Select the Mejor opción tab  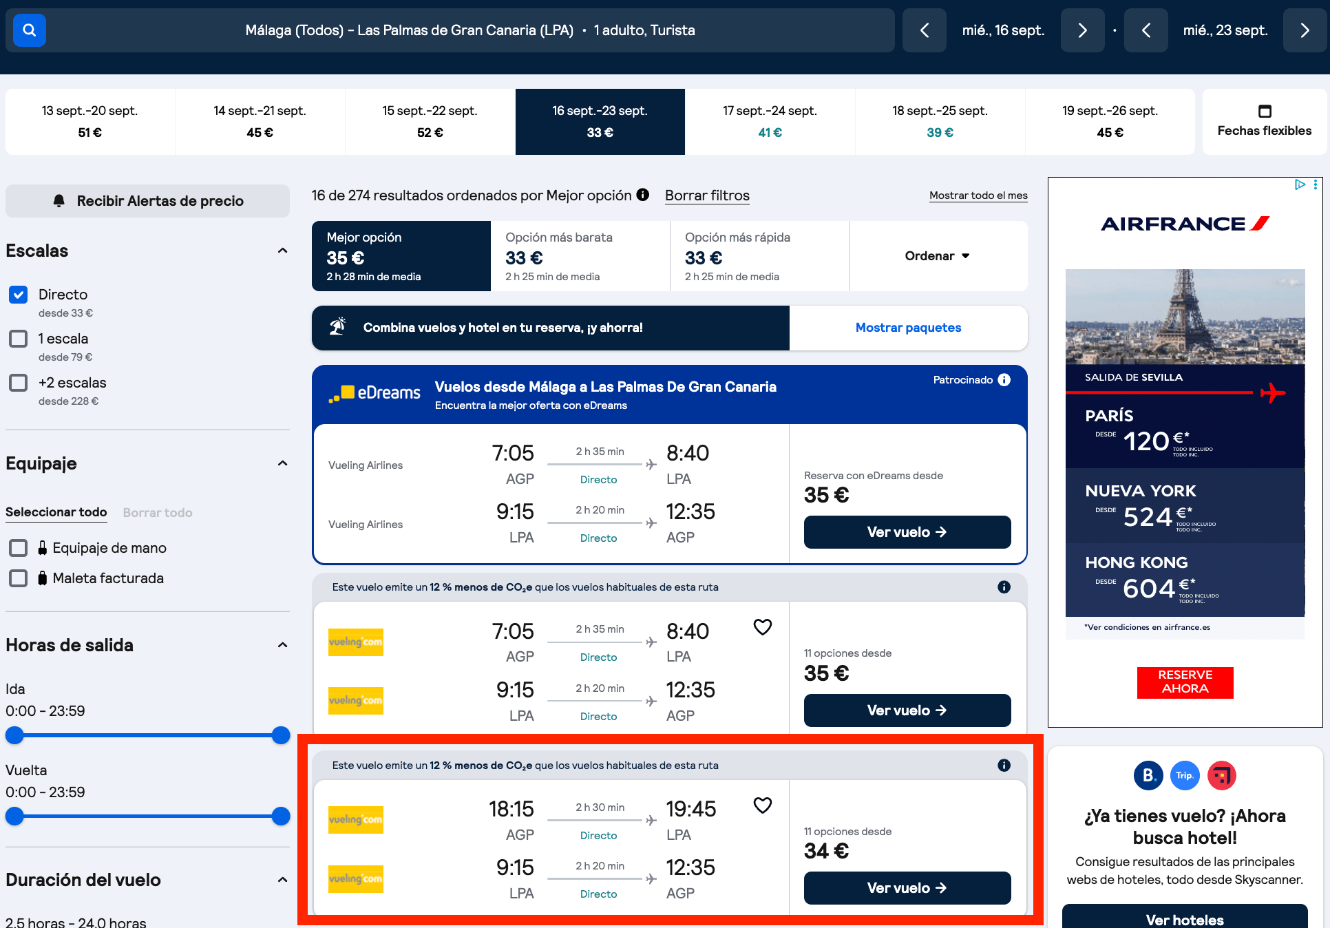click(401, 256)
